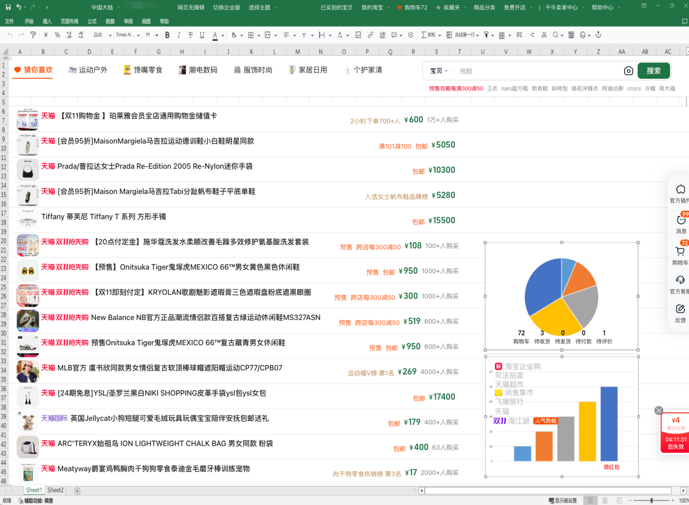Viewport: 689px width, 505px height.
Task: Open the font size dropdown showing 11
Action: click(x=152, y=35)
